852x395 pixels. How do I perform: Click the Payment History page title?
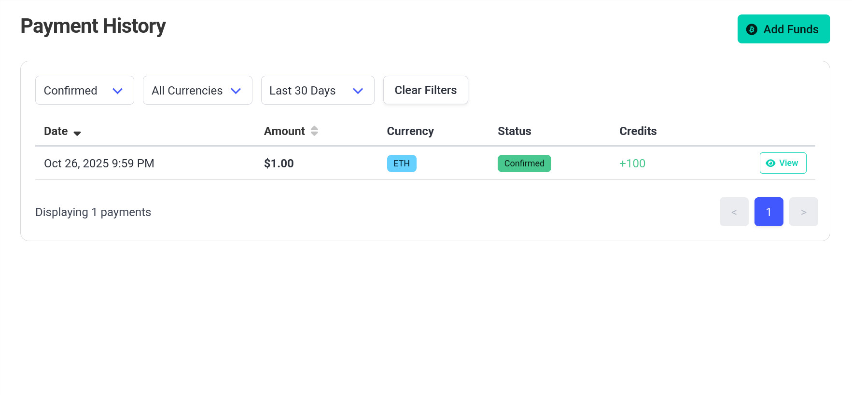pos(93,26)
